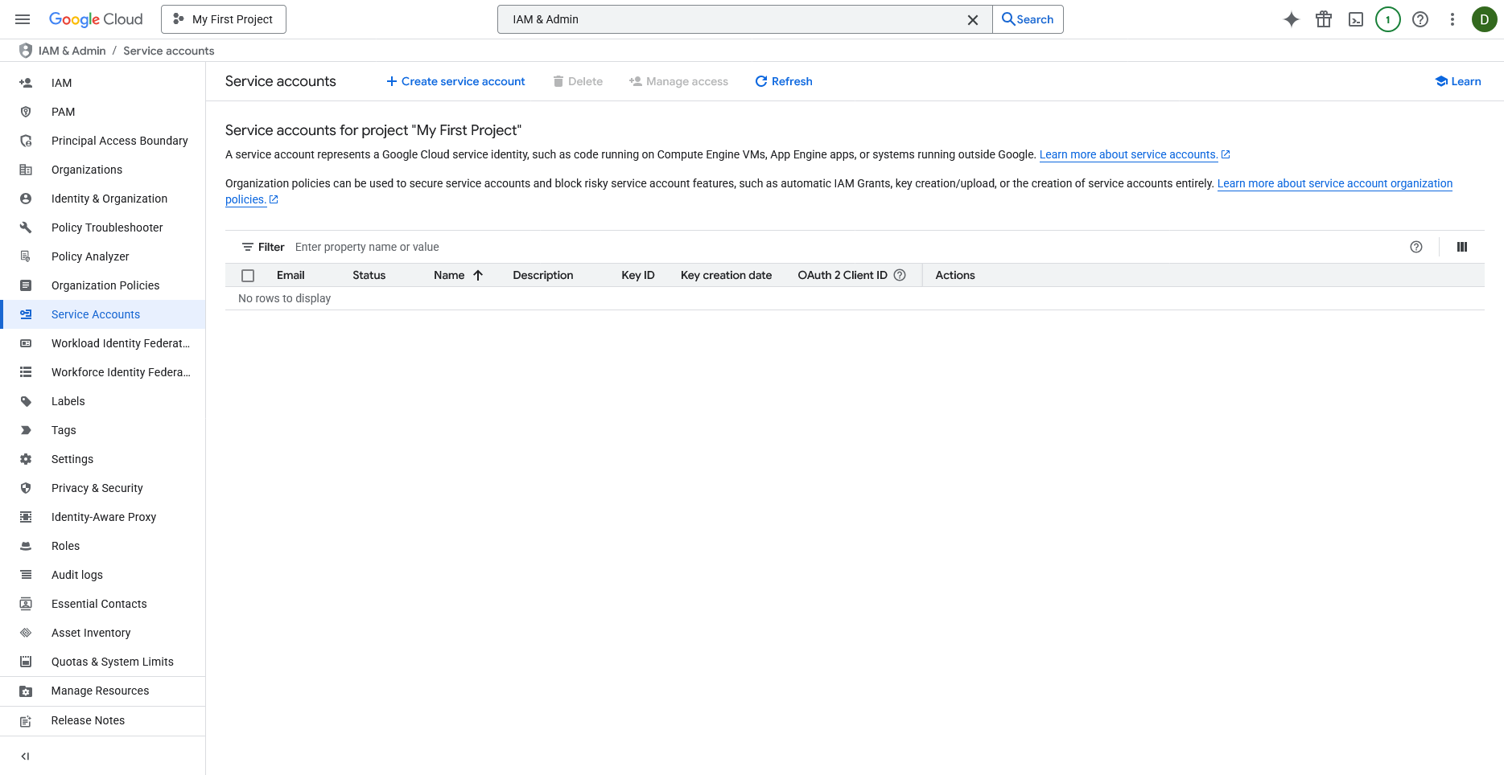Open the help question mark icon in header
The image size is (1504, 775).
click(1420, 19)
